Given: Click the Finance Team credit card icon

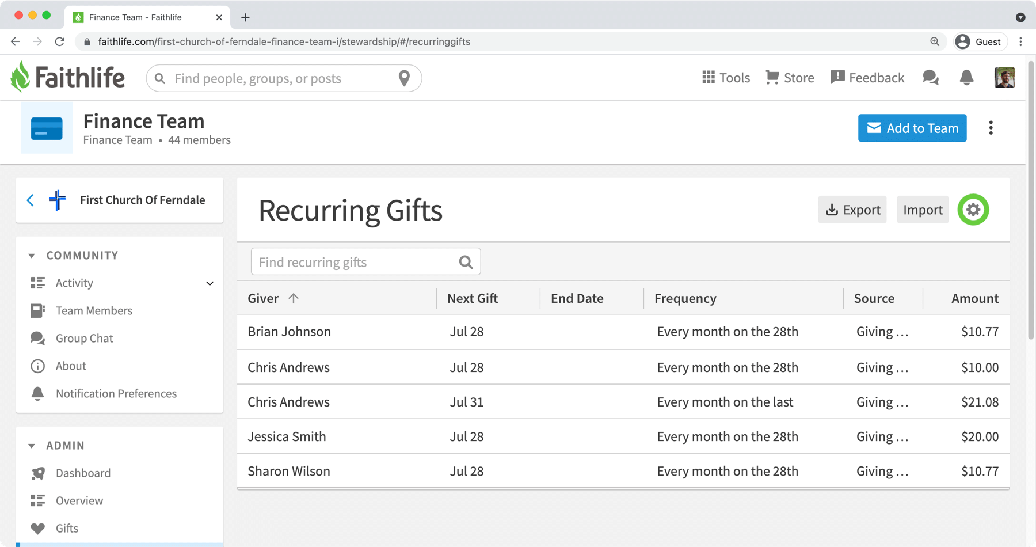Looking at the screenshot, I should (47, 128).
